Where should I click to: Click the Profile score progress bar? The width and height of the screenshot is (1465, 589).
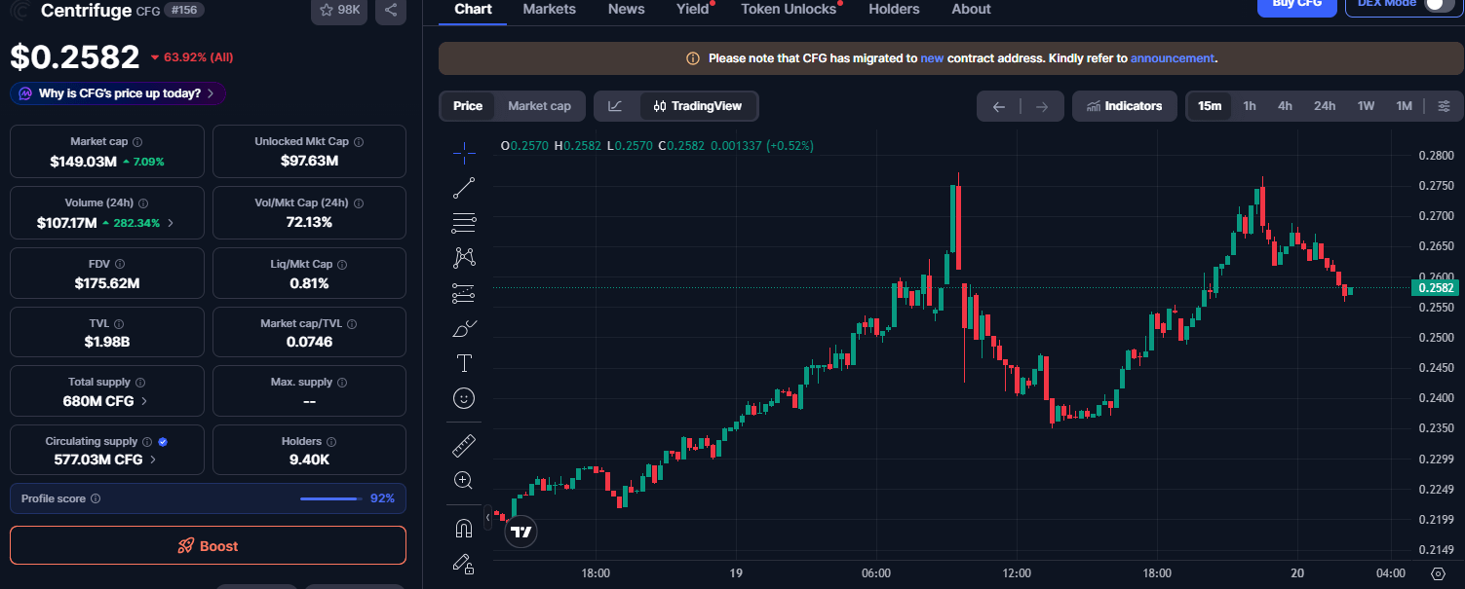pyautogui.click(x=330, y=498)
